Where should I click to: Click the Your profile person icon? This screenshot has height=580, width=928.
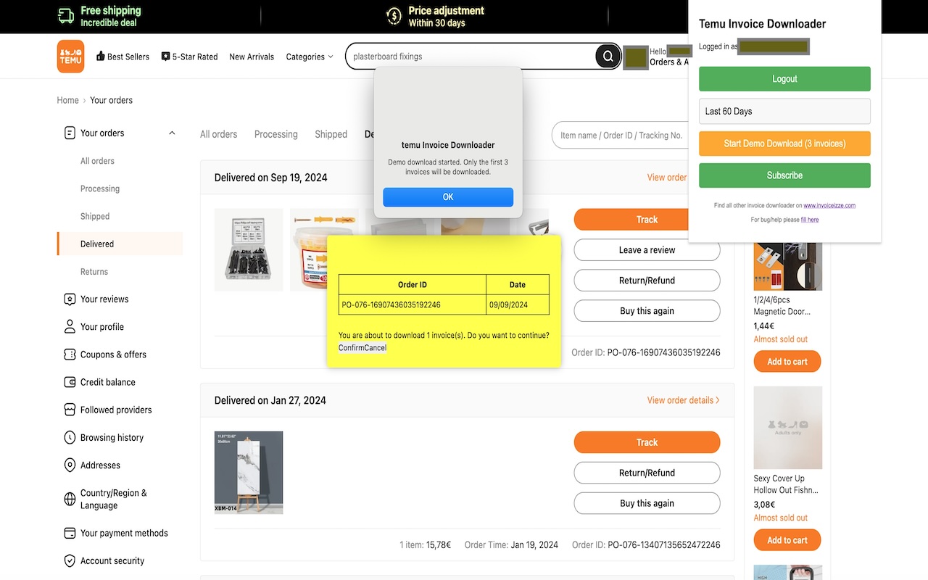click(x=70, y=327)
